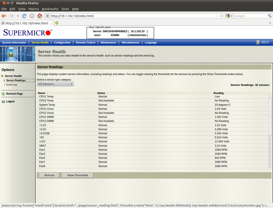This screenshot has height=208, width=273.
Task: Select Server Health in the Options sidebar
Action: (14, 76)
